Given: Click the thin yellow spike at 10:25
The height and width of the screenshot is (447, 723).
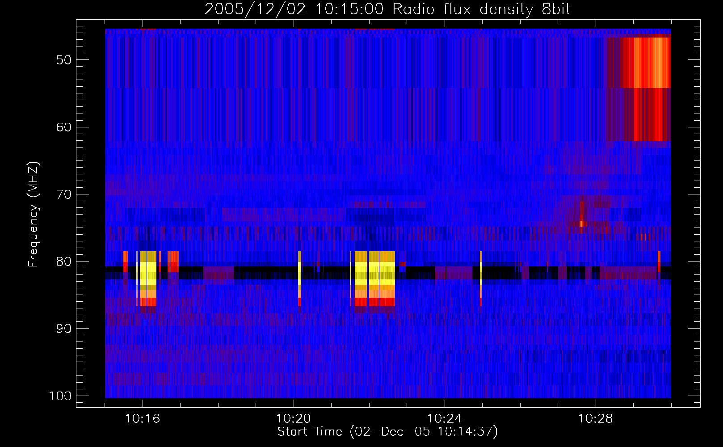Looking at the screenshot, I should [481, 279].
